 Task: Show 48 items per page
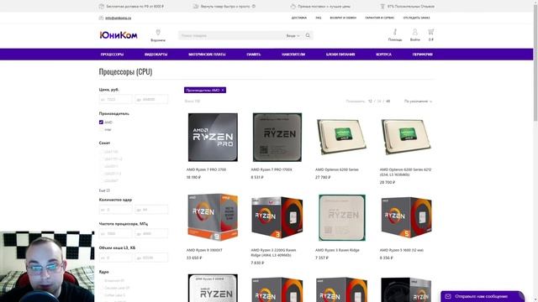pos(388,102)
